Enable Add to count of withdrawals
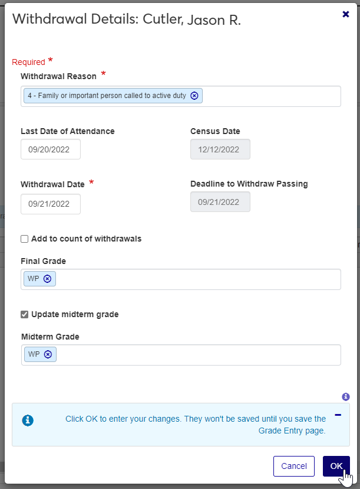This screenshot has width=360, height=489. click(25, 239)
